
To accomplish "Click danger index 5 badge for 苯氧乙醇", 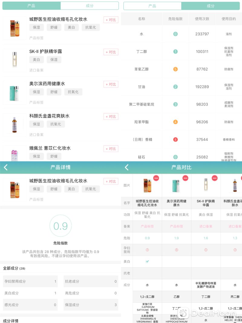I will [x=175, y=69].
